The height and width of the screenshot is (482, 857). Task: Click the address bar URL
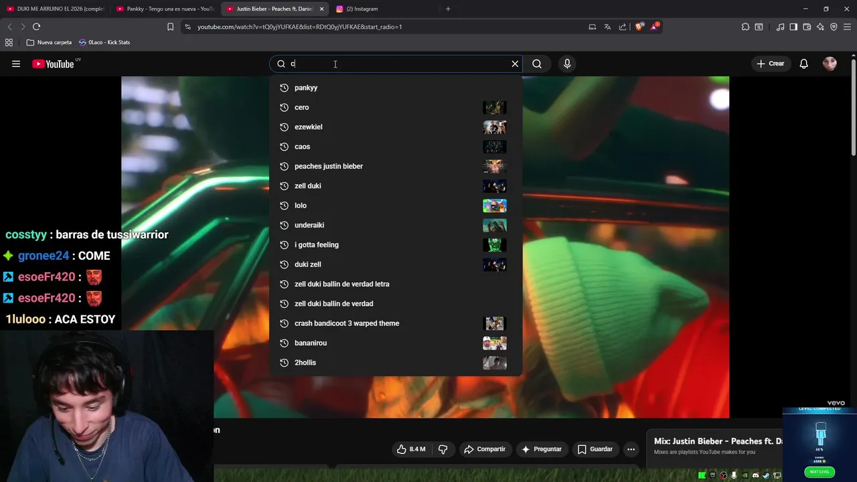coord(299,27)
